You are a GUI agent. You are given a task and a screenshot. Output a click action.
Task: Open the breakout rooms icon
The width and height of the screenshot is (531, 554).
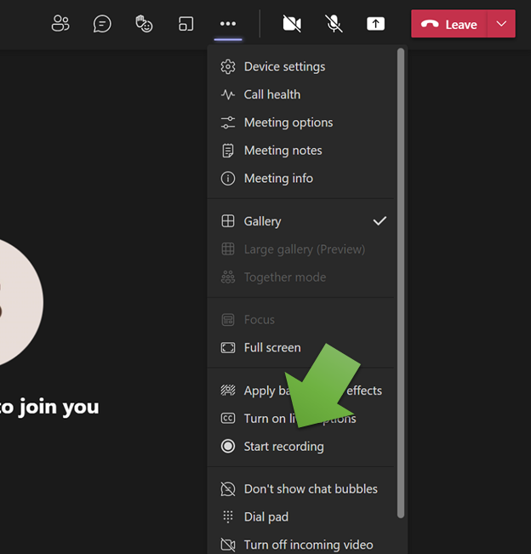[x=186, y=24]
